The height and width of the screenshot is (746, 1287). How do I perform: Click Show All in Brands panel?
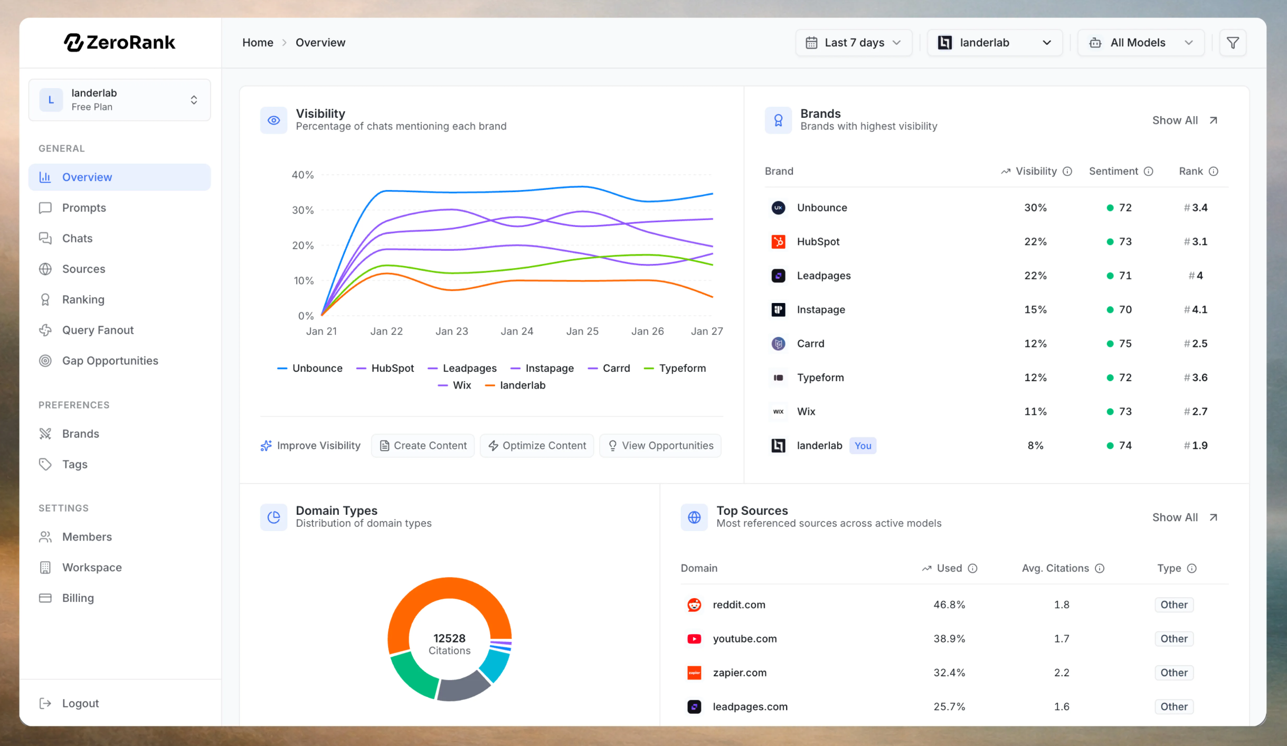[1185, 120]
